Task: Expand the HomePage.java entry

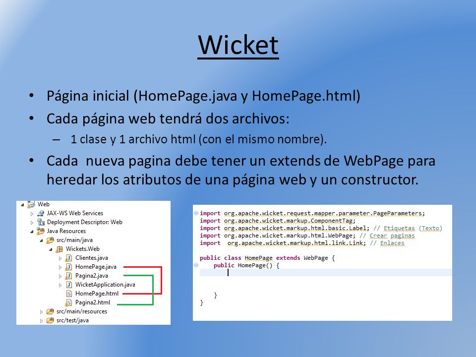Action: pyautogui.click(x=60, y=267)
